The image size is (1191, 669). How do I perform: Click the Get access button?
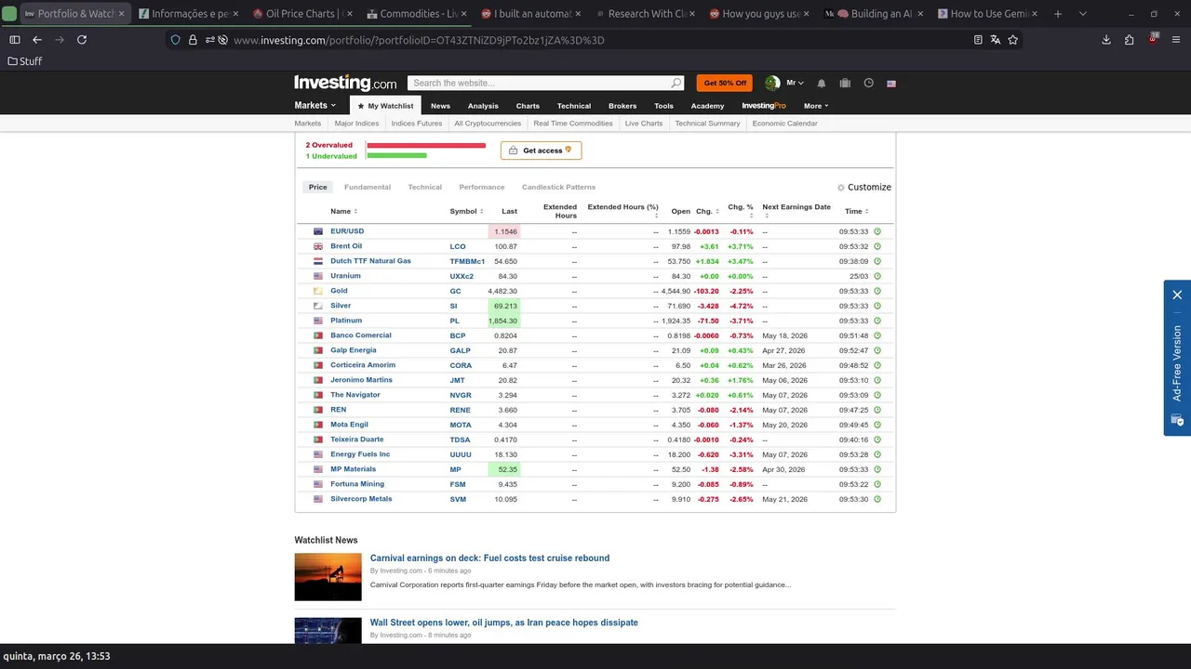point(541,151)
